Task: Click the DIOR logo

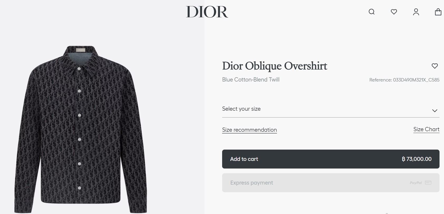Action: (207, 12)
